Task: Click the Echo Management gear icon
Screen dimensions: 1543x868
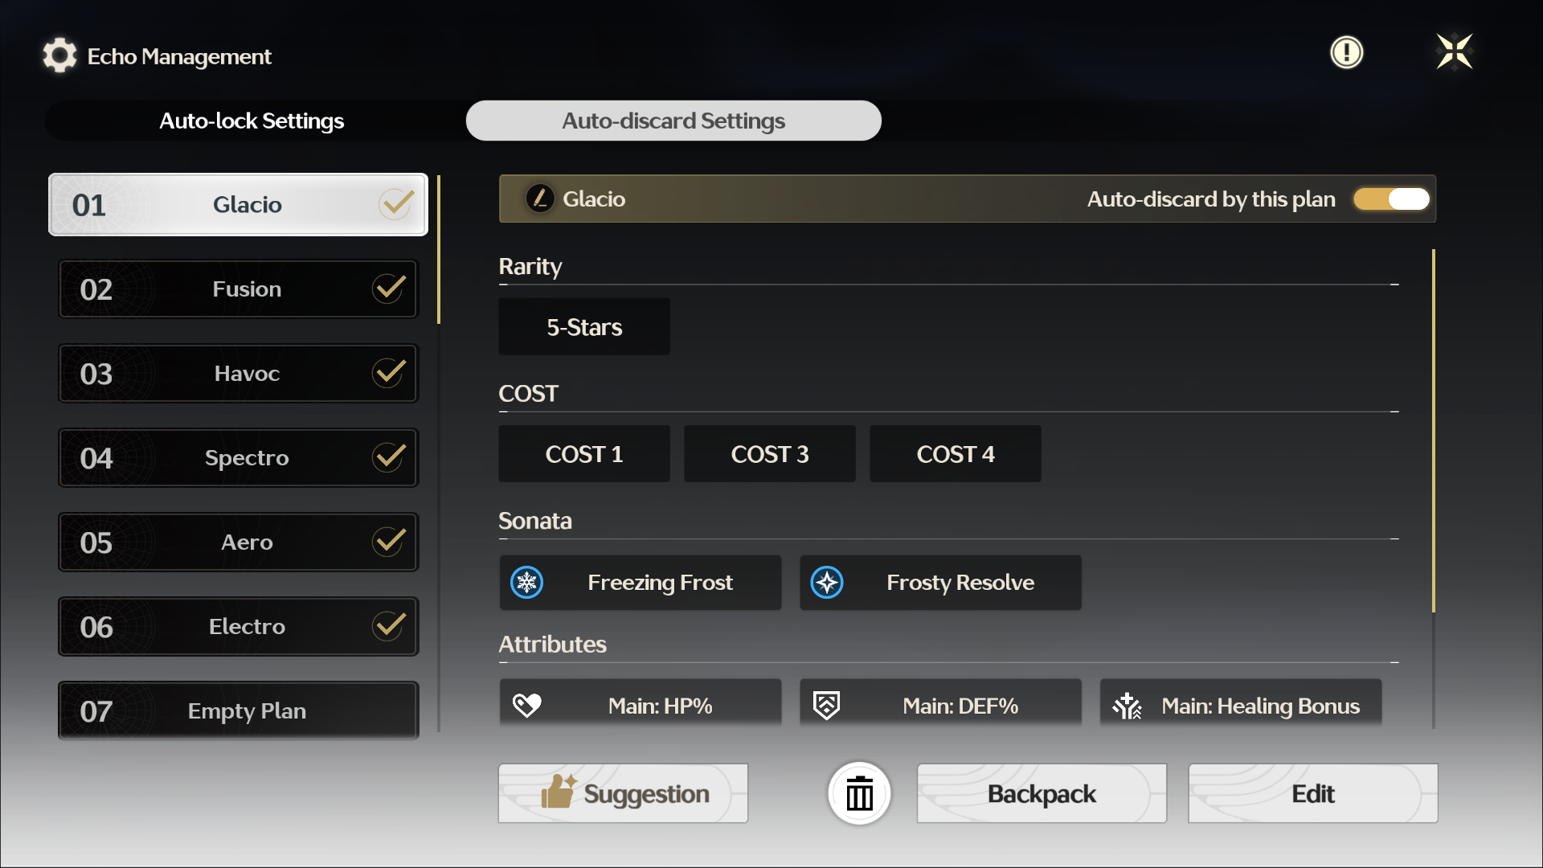Action: (59, 55)
